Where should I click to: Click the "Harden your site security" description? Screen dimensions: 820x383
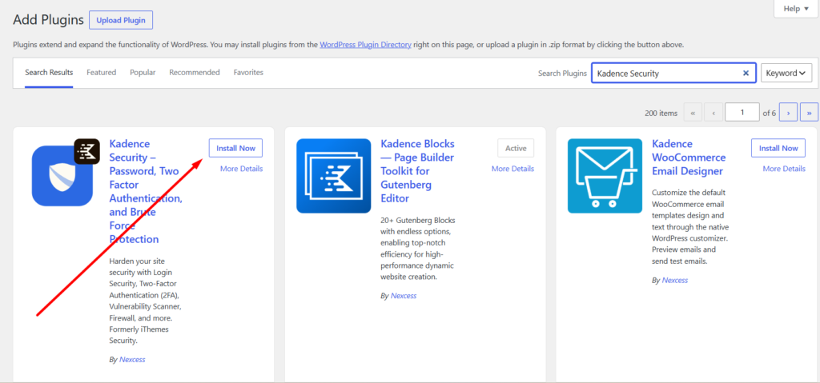146,301
